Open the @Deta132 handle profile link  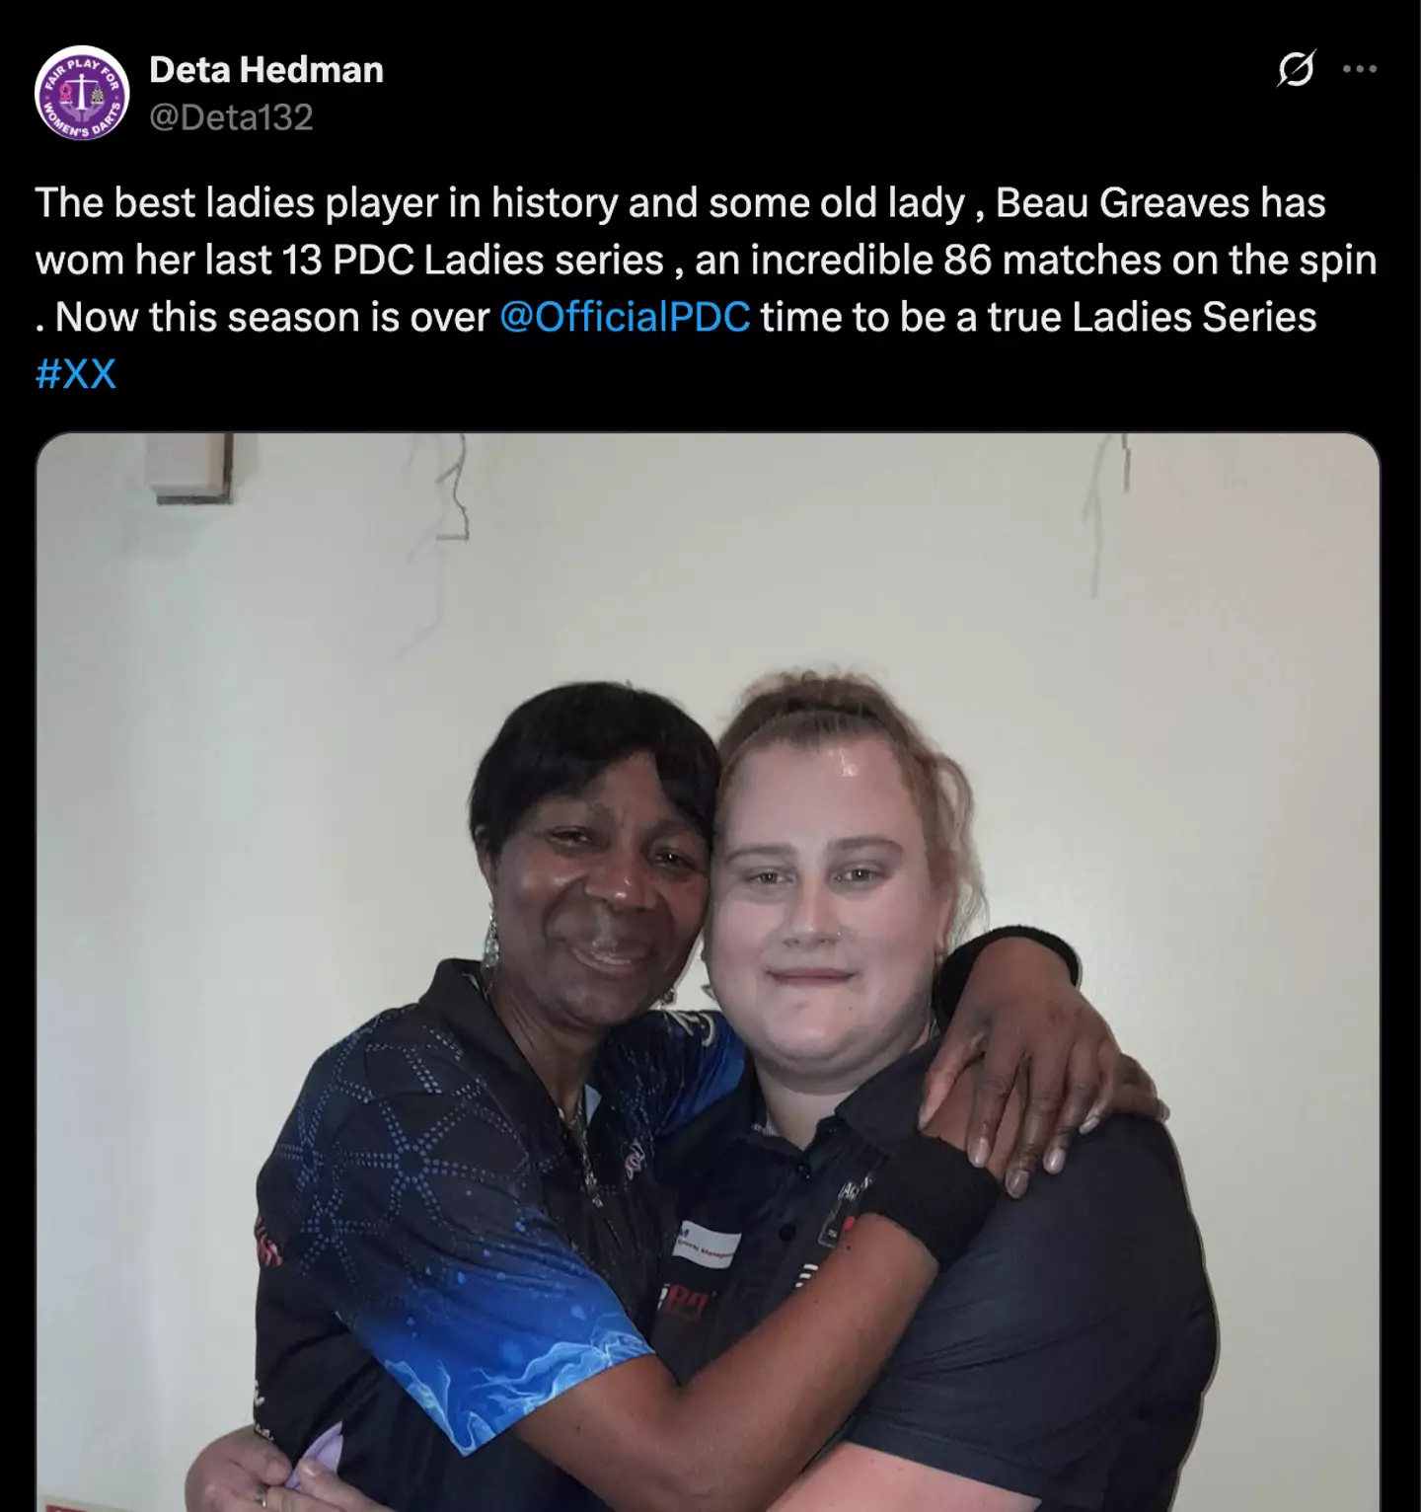tap(231, 117)
